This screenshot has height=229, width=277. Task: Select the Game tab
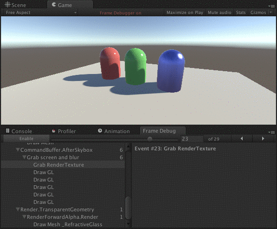tap(70, 5)
